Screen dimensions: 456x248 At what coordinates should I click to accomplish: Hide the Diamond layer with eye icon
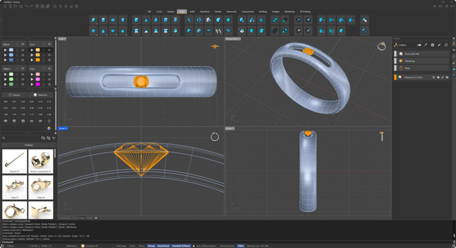447,77
